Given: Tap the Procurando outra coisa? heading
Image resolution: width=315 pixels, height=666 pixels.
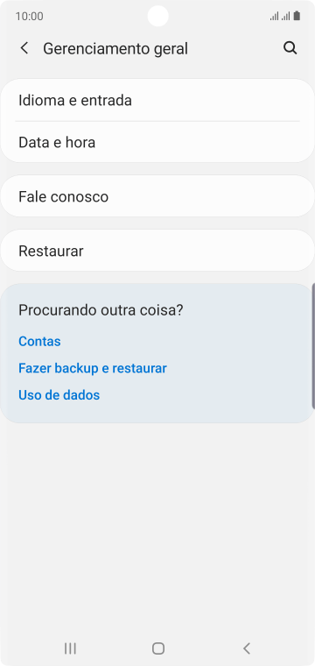Looking at the screenshot, I should [x=101, y=310].
